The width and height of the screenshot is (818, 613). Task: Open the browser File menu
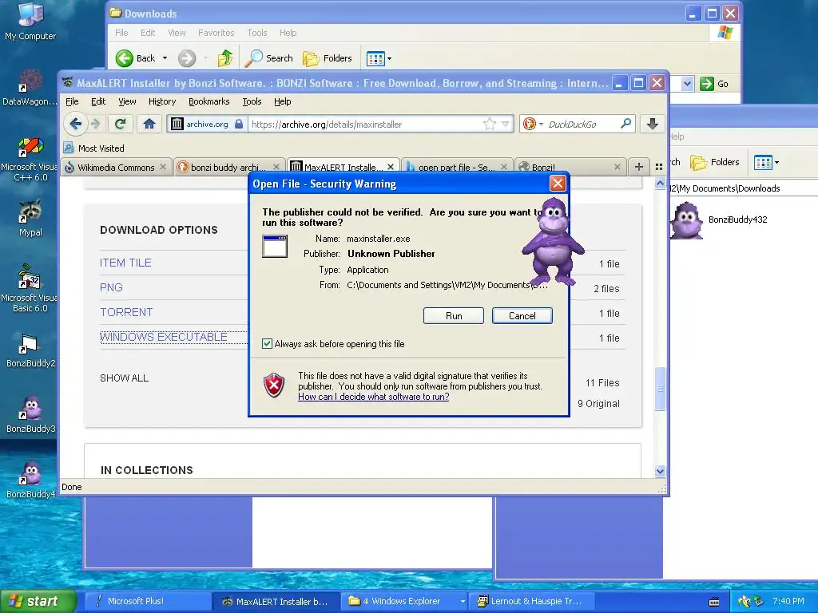click(x=72, y=101)
